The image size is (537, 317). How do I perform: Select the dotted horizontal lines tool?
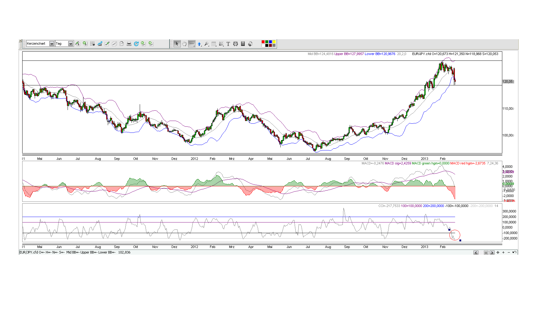point(214,44)
